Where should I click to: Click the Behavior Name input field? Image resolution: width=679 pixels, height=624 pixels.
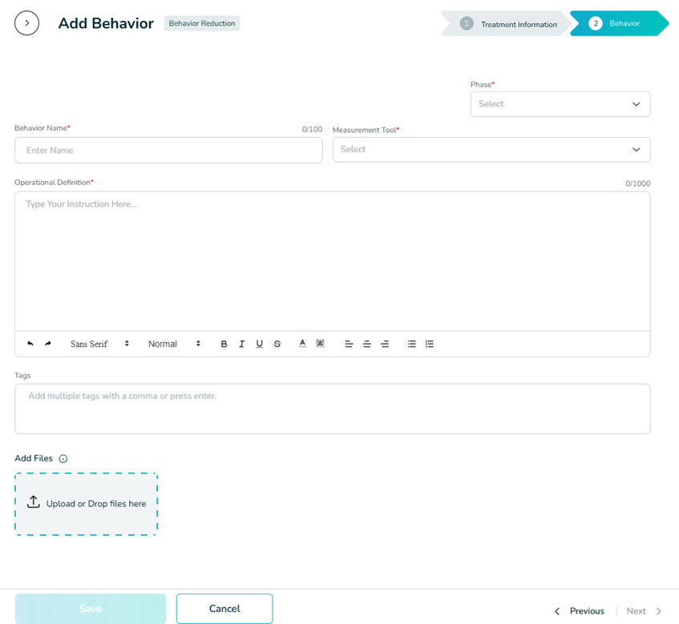[168, 151]
